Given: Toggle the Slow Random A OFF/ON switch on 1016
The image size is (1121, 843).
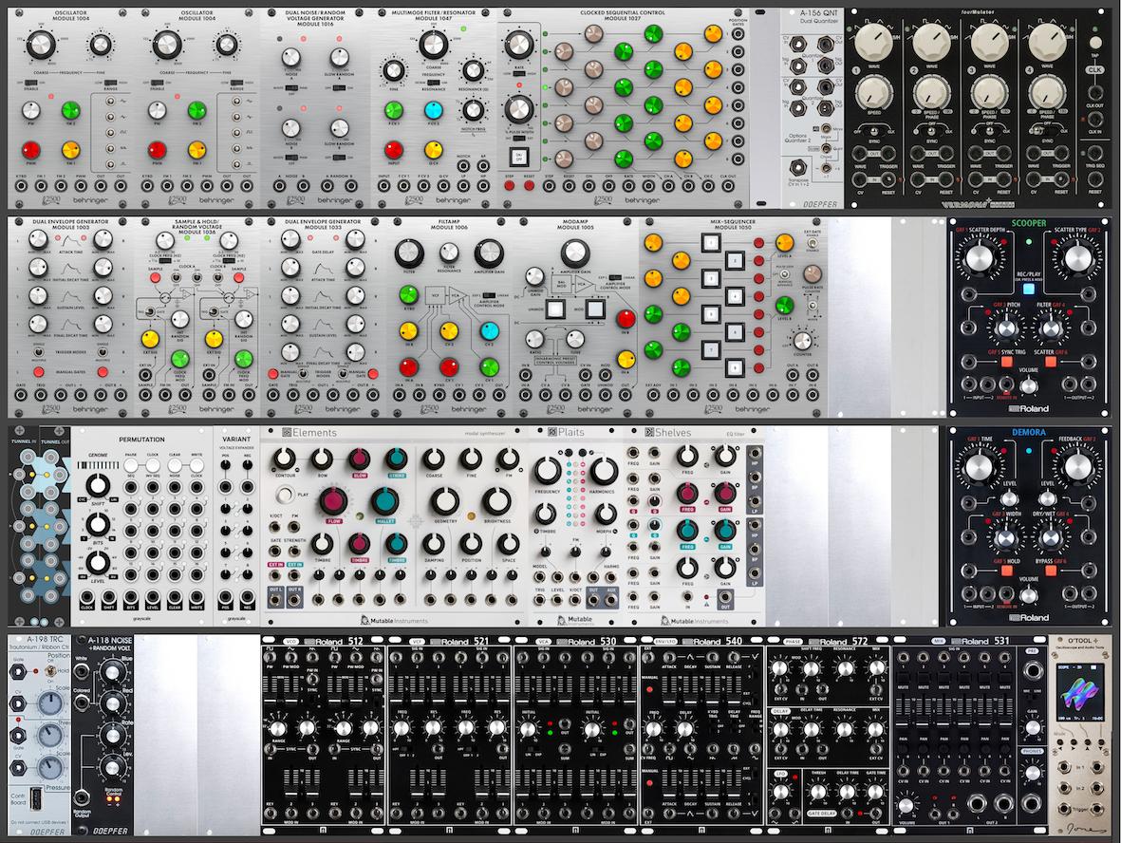Looking at the screenshot, I should [339, 87].
